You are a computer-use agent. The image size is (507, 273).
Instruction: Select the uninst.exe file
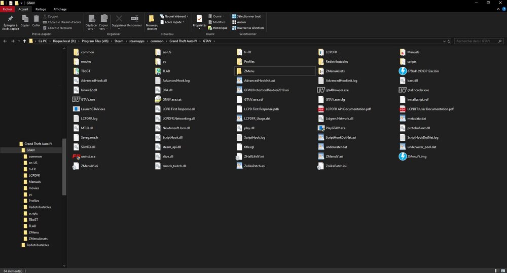tap(84, 157)
